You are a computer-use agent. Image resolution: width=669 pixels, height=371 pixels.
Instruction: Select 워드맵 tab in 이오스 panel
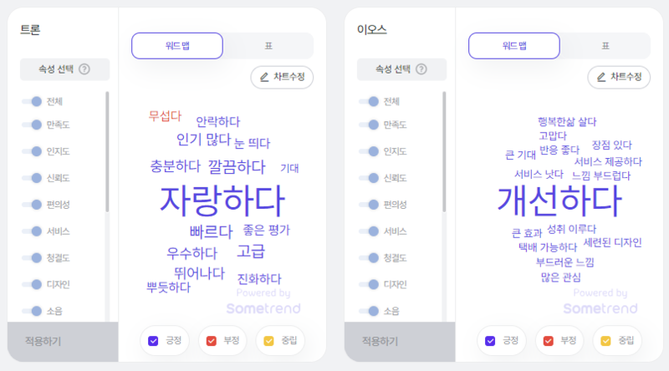[514, 46]
